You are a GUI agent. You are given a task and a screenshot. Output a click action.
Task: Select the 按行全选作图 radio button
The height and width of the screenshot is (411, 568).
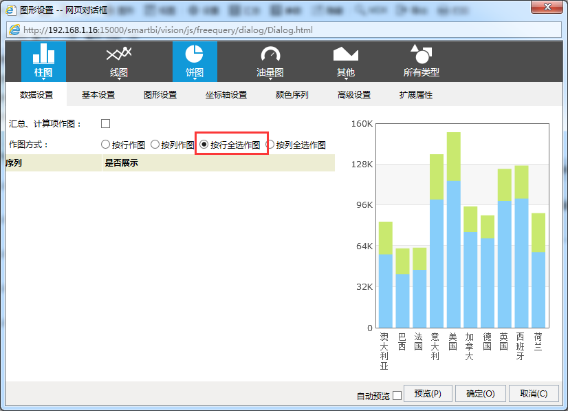204,145
